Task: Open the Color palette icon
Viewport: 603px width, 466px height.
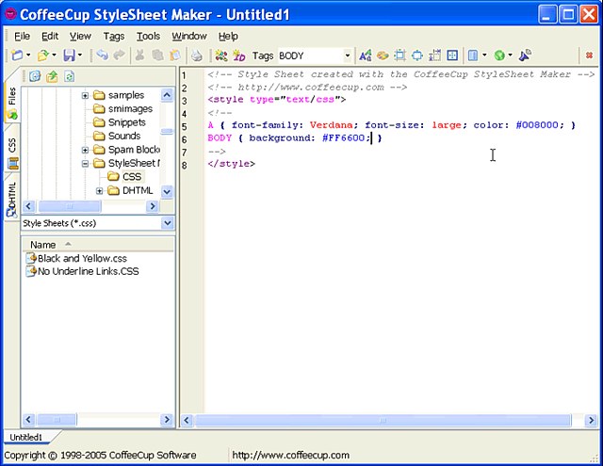Action: (x=383, y=56)
